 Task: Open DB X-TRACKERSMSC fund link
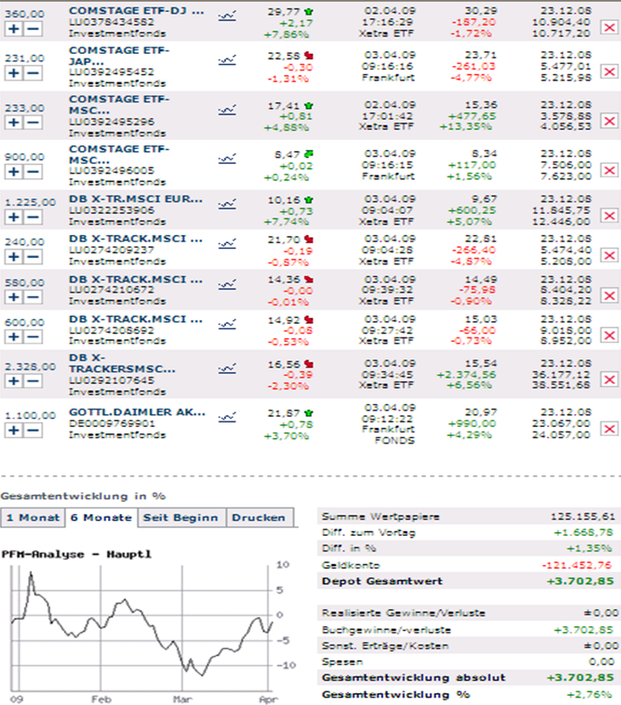pyautogui.click(x=123, y=363)
